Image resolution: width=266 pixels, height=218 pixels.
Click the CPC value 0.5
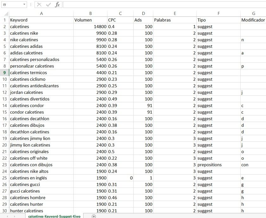pyautogui.click(x=120, y=152)
